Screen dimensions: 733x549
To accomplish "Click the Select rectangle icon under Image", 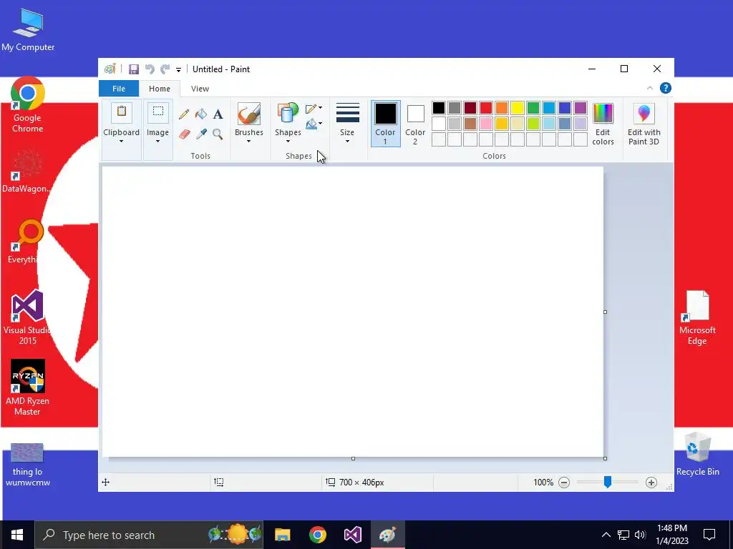I will [x=158, y=112].
